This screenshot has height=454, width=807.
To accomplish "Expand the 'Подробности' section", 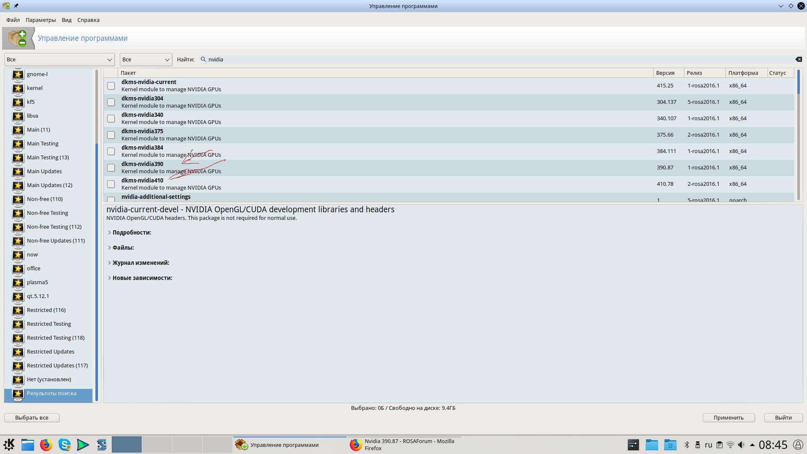I will pos(132,232).
